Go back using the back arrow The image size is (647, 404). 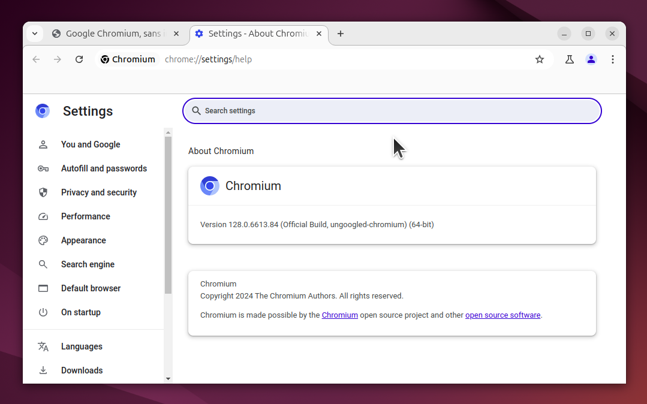[36, 59]
